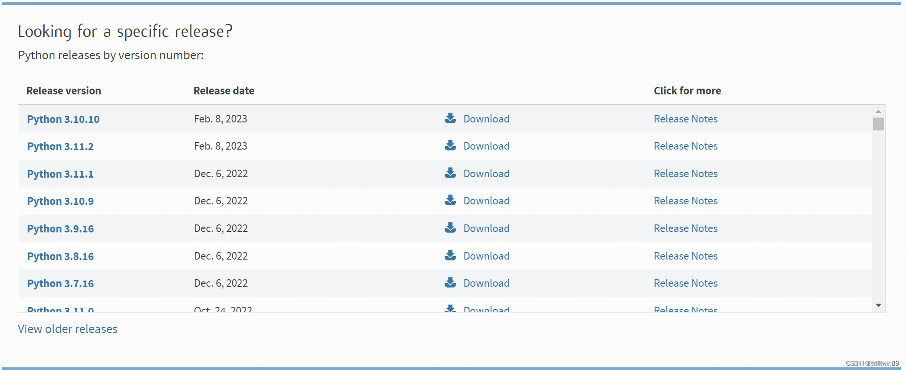Click download icon for Python 3.10.9
Image resolution: width=906 pixels, height=370 pixels.
point(450,200)
